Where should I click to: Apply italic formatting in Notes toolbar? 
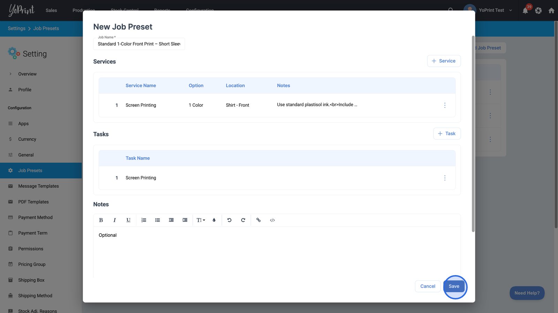pyautogui.click(x=114, y=220)
